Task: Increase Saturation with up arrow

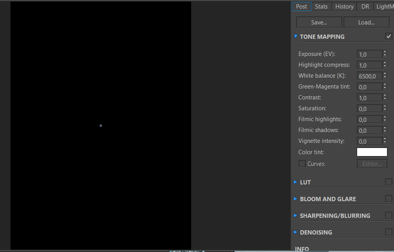Action: click(385, 106)
